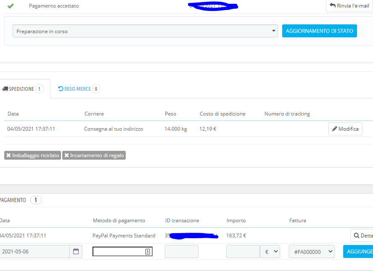The width and height of the screenshot is (373, 271).
Task: Open the invoice dropdown #FA000000
Action: coord(312,252)
